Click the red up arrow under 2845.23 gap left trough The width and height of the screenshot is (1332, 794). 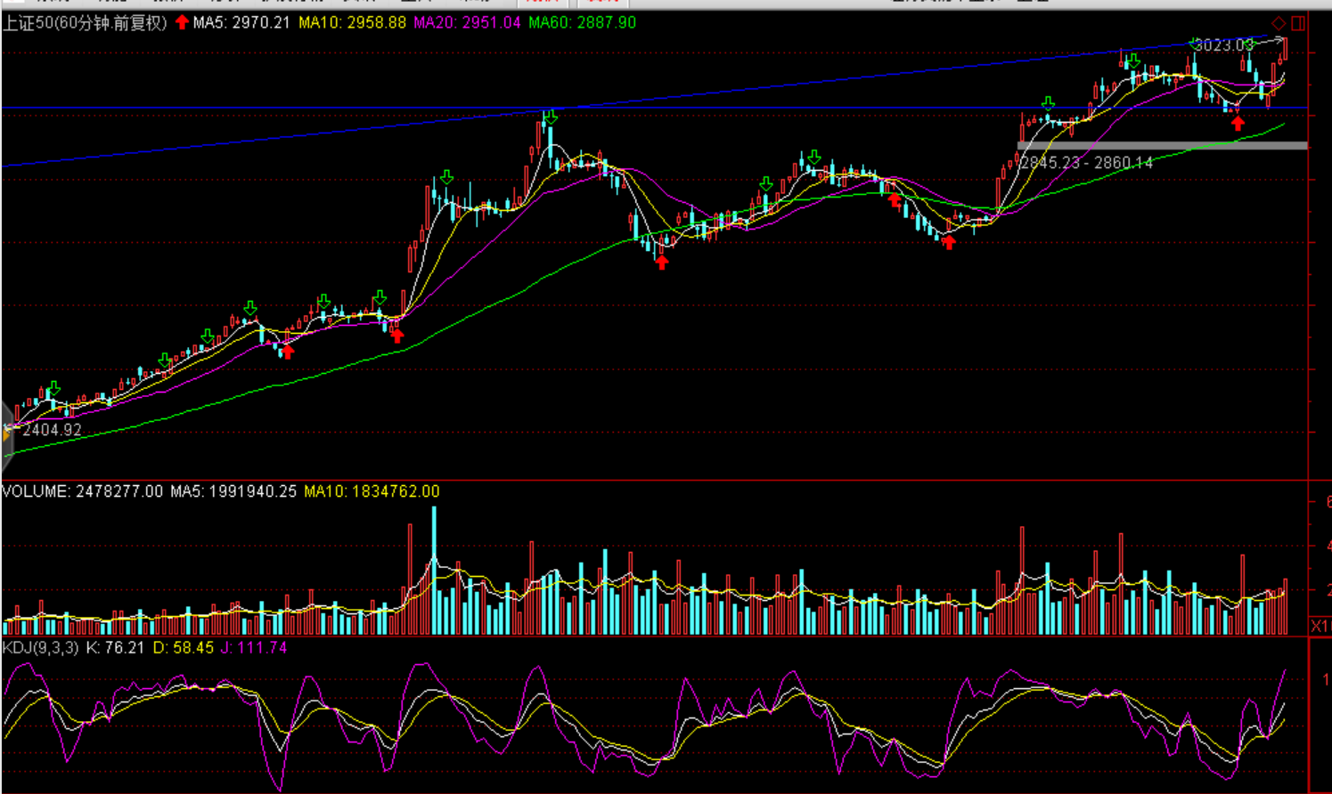[x=949, y=242]
